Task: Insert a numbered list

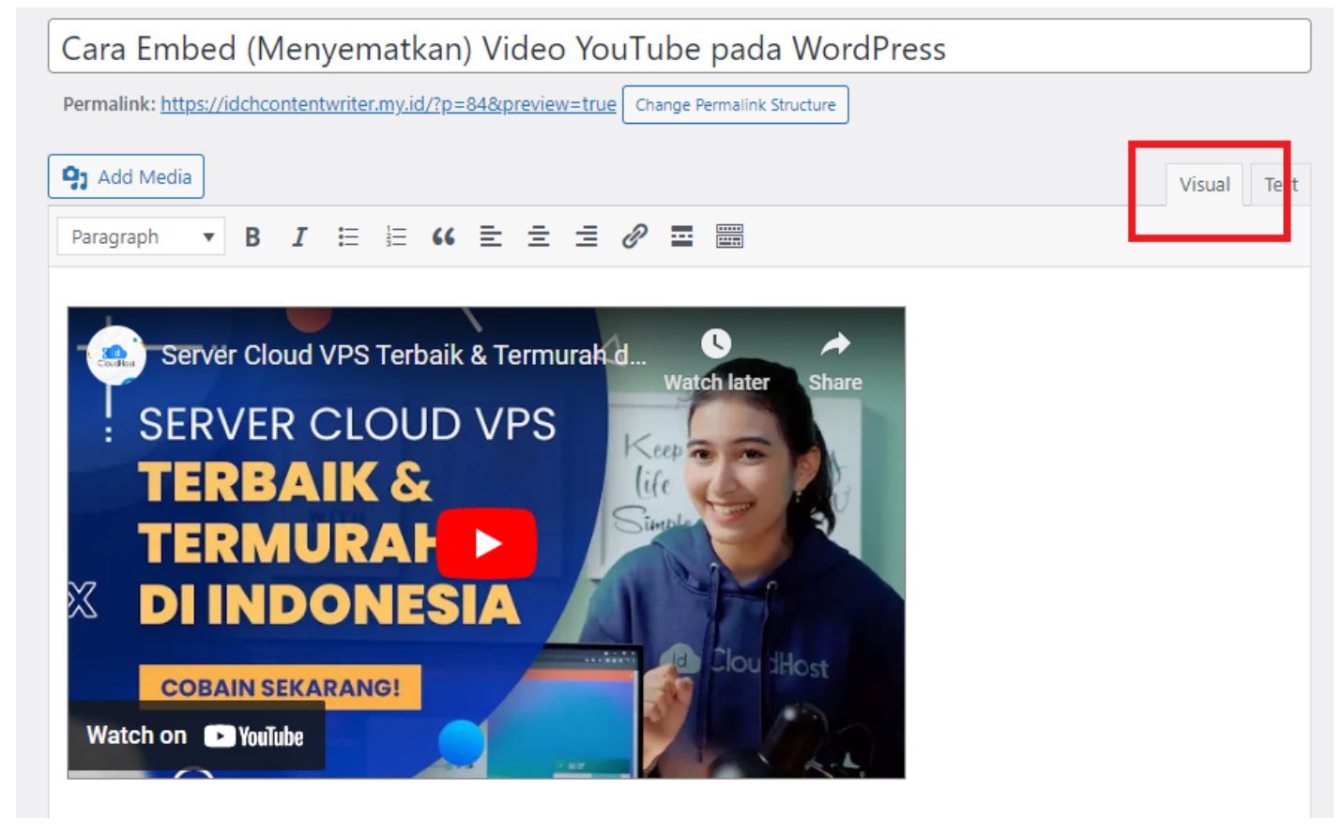Action: [394, 238]
